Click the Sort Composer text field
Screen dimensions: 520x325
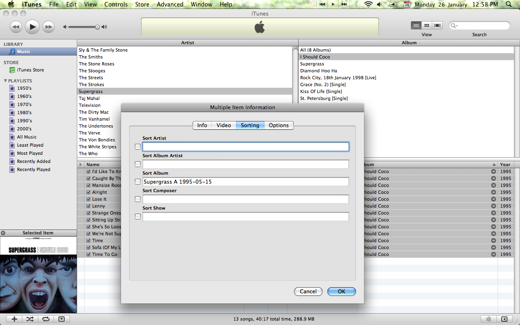[246, 199]
